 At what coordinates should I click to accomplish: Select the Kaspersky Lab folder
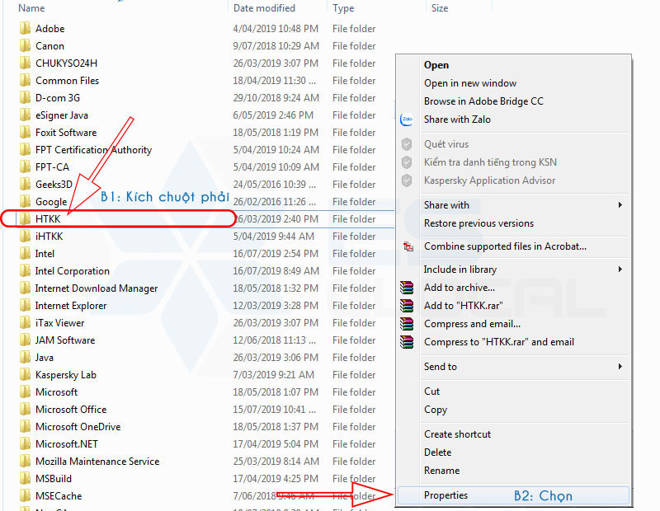[x=65, y=375]
